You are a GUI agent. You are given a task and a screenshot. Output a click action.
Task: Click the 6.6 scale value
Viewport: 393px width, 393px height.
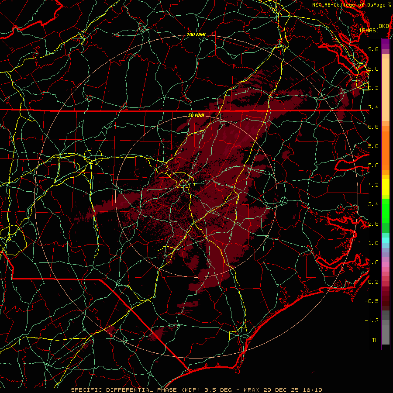(x=373, y=127)
